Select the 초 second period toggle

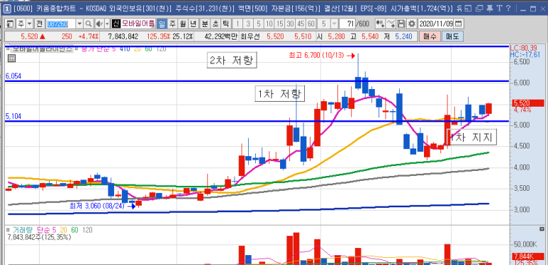pos(216,24)
